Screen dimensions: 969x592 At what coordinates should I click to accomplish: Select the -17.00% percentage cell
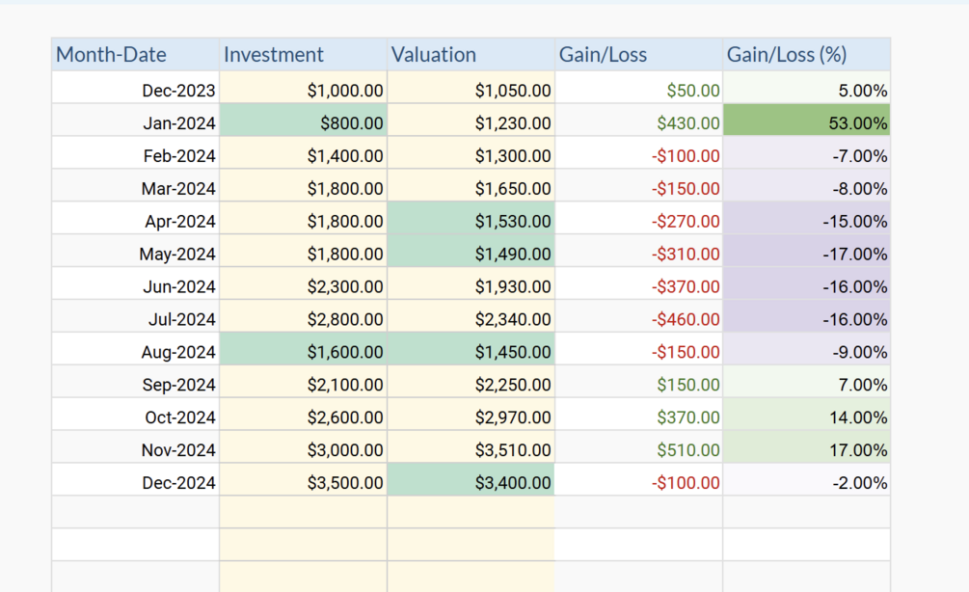tap(806, 255)
